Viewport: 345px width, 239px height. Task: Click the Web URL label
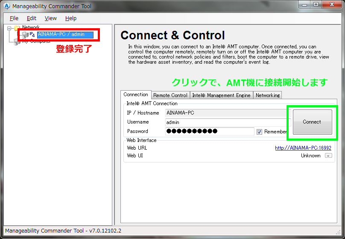click(137, 148)
